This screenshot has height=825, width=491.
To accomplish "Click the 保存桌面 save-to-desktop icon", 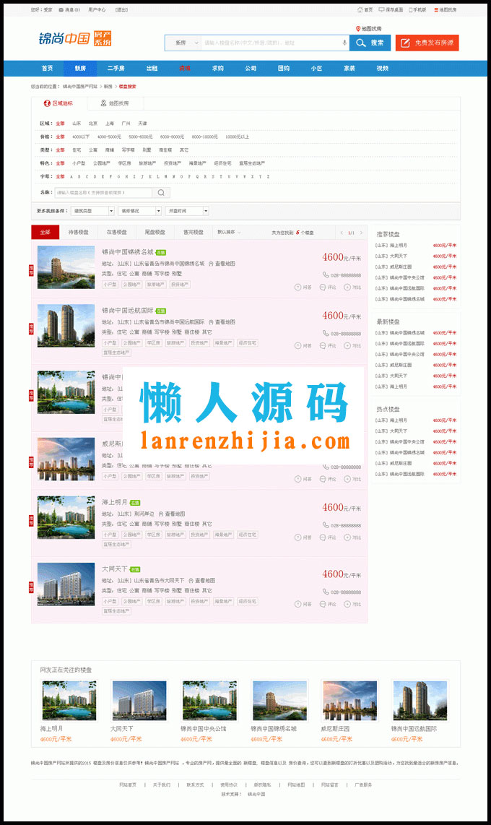I will (x=381, y=9).
